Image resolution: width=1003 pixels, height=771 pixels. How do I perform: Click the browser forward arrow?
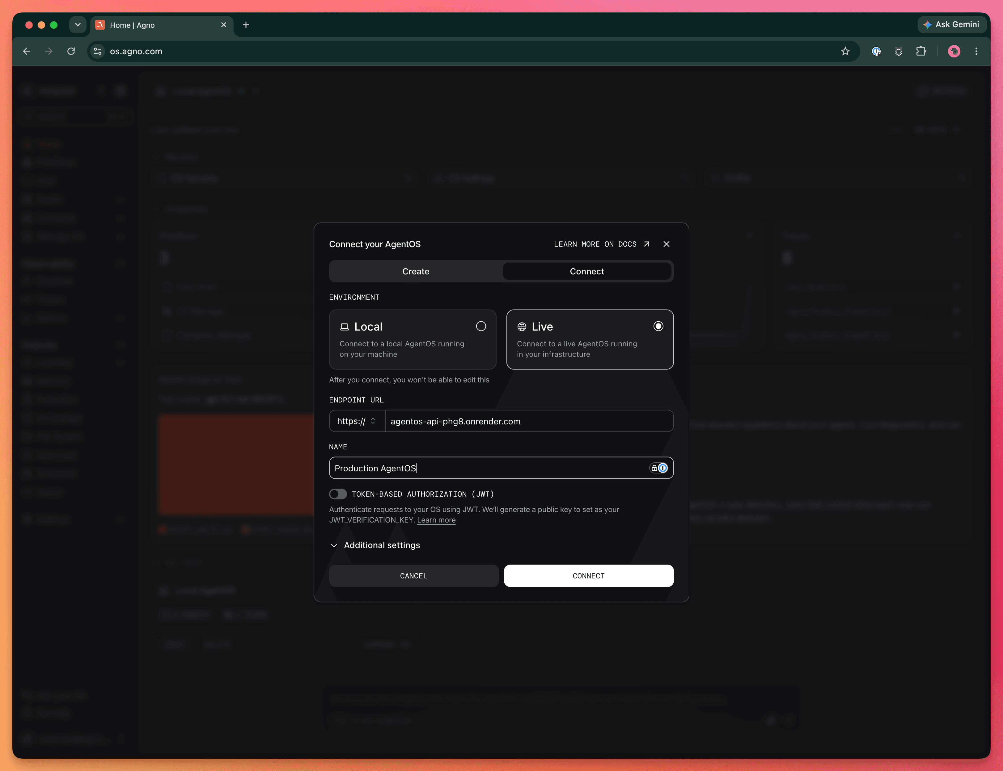pos(49,51)
